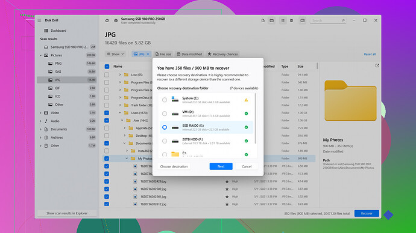
Task: Expand the Lost (65) folder row
Action: tap(120, 74)
